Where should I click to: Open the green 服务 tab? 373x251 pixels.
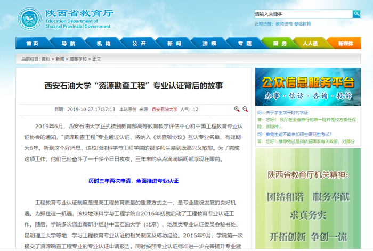(280, 43)
